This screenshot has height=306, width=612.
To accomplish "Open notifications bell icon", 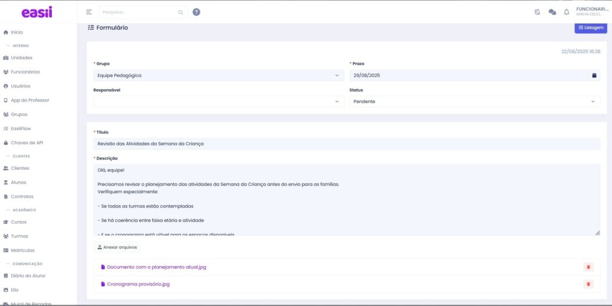I will click(x=567, y=12).
